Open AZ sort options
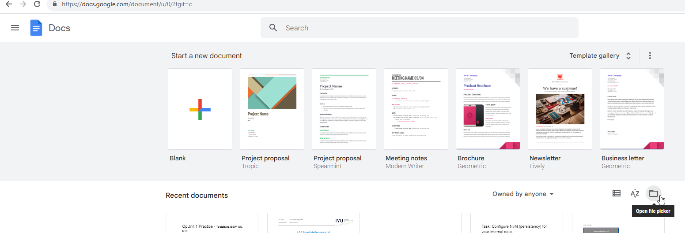Image resolution: width=685 pixels, height=233 pixels. [635, 193]
